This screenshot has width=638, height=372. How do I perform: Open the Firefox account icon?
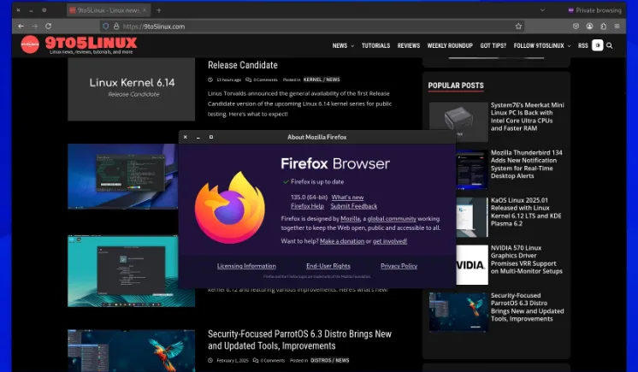(x=589, y=26)
